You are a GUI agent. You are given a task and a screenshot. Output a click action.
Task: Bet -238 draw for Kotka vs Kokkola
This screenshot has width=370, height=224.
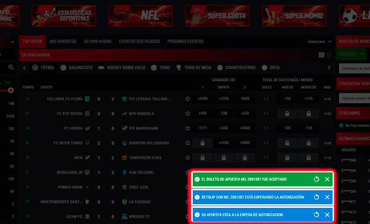pyautogui.click(x=223, y=113)
